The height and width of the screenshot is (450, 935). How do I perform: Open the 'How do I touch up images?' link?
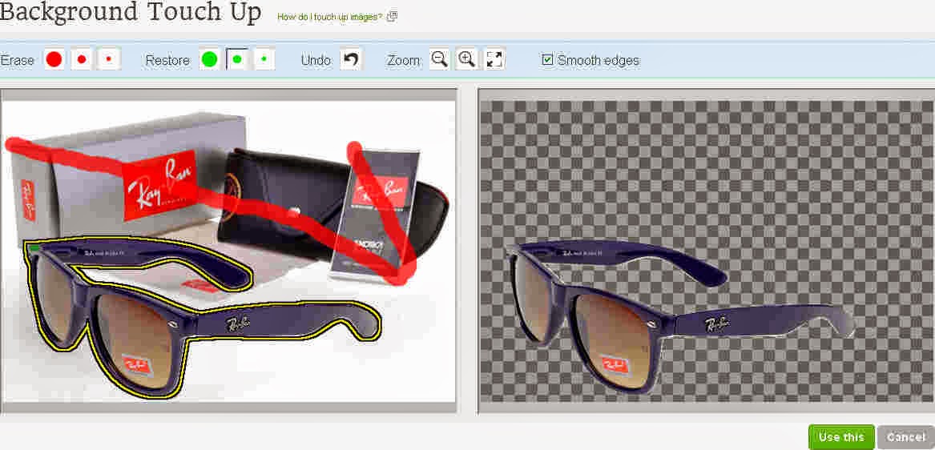pyautogui.click(x=330, y=17)
